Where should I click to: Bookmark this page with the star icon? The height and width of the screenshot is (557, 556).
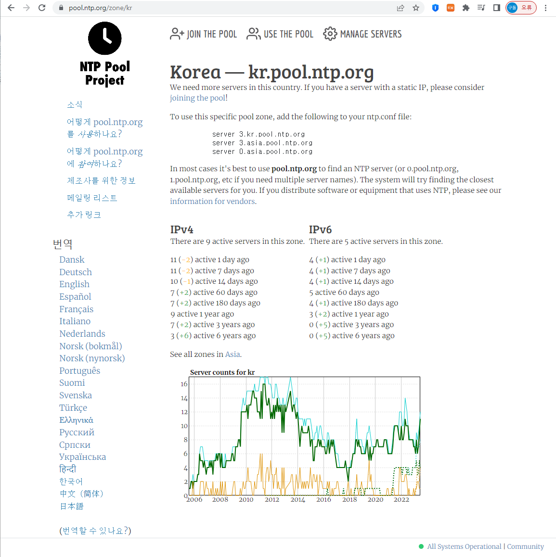click(x=415, y=8)
